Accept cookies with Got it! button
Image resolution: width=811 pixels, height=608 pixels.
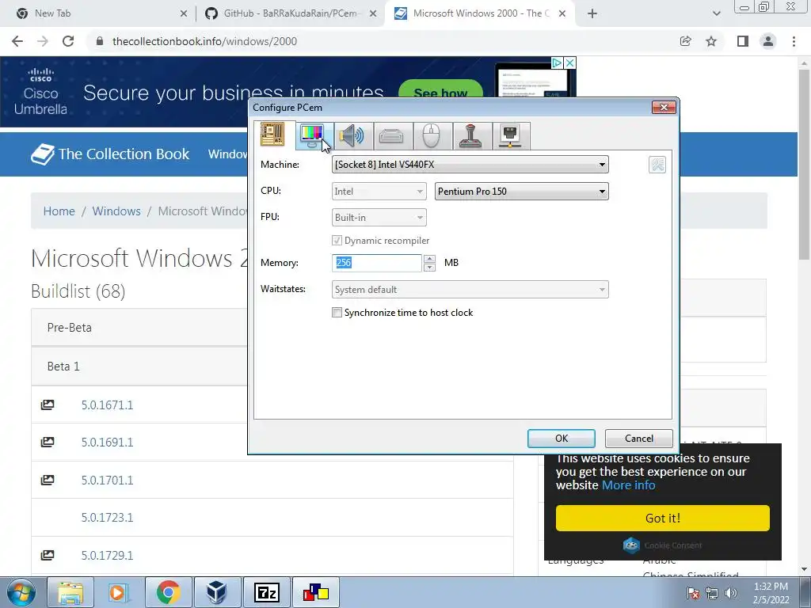click(663, 518)
